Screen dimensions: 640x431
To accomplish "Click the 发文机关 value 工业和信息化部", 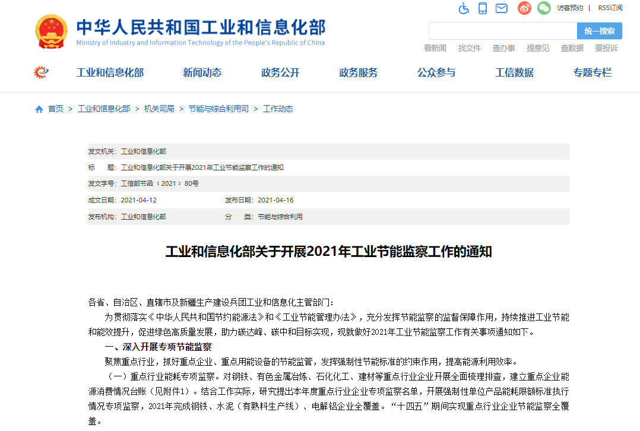I will click(x=143, y=151).
